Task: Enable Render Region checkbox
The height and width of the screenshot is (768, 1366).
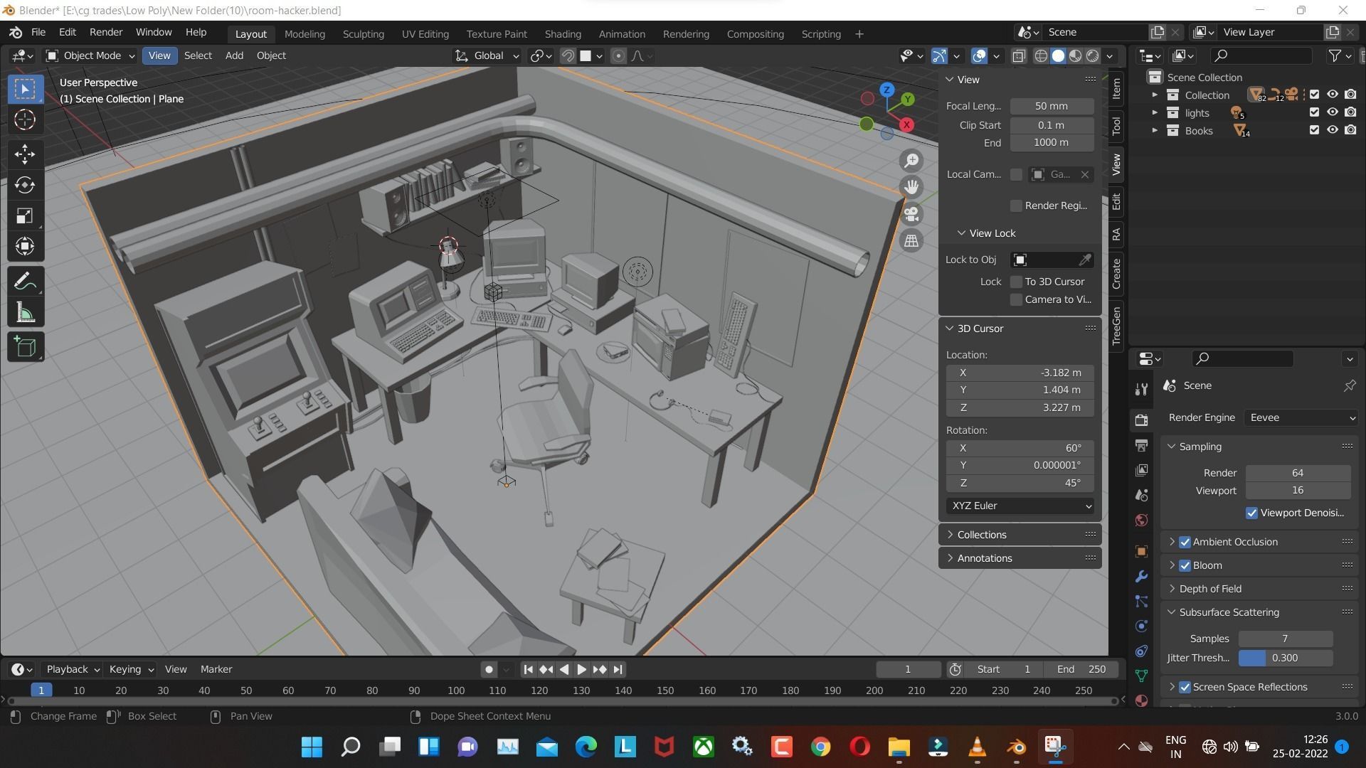Action: click(x=1016, y=206)
